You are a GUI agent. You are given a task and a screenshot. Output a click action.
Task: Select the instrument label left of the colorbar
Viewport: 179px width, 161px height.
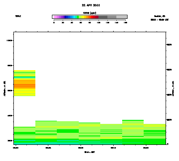pos(18,16)
